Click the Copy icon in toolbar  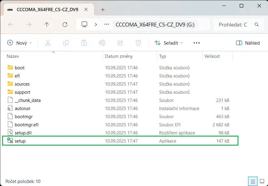(66, 43)
